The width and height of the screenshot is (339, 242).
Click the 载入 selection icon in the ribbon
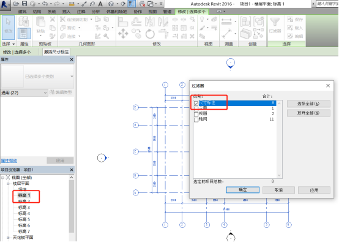(x=295, y=28)
